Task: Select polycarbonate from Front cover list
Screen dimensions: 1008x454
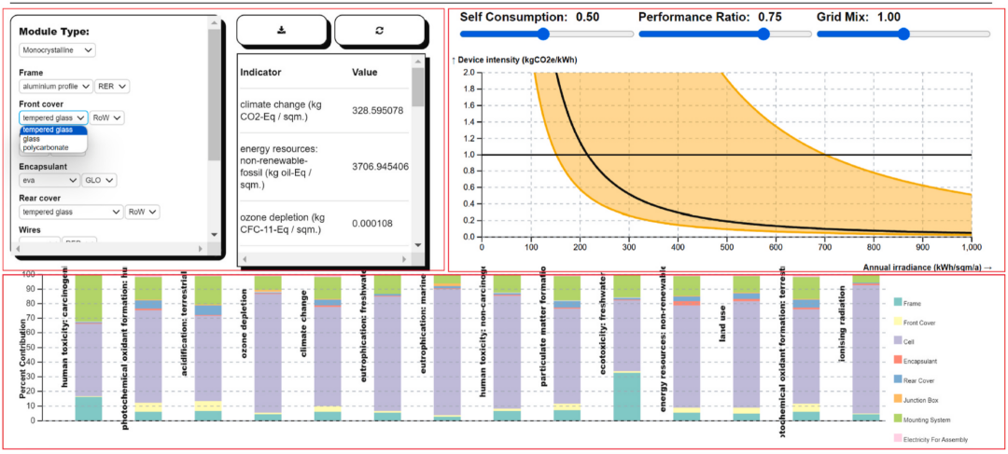Action: click(x=42, y=147)
